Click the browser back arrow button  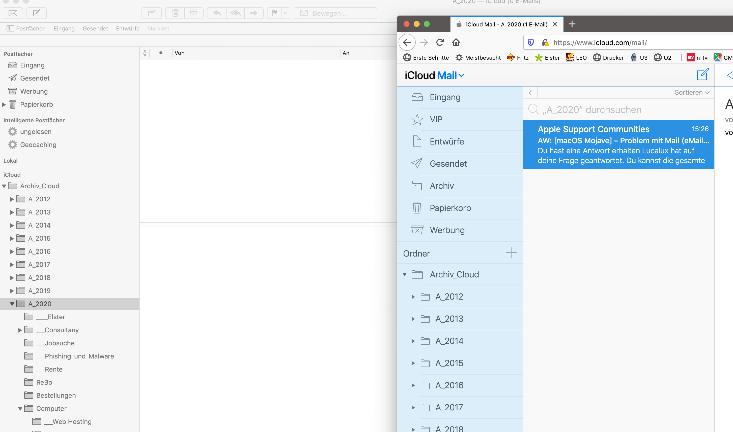407,43
